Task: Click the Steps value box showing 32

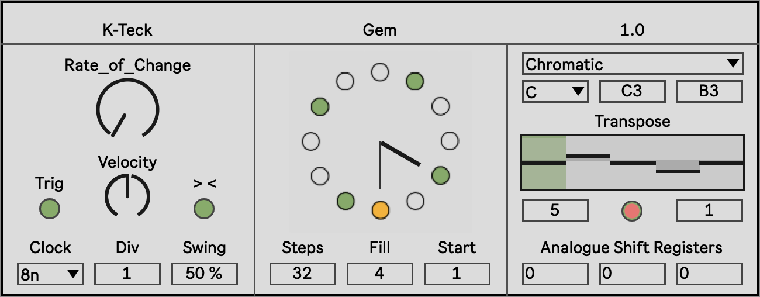Action: click(303, 274)
